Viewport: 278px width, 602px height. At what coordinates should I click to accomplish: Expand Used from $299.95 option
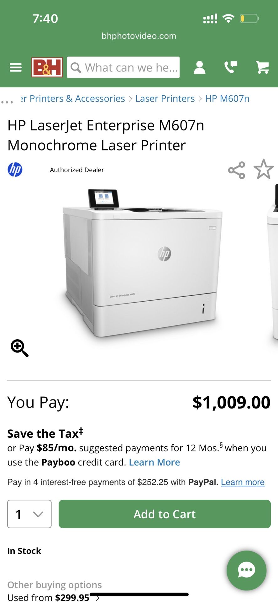(x=53, y=597)
